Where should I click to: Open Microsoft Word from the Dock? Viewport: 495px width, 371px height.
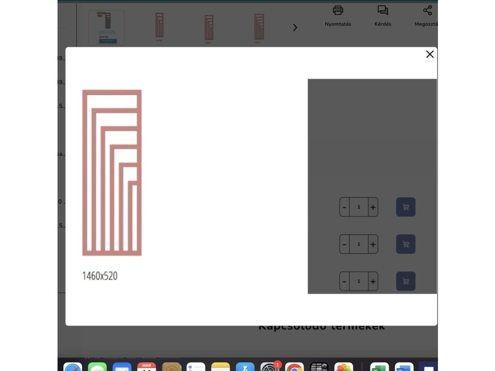pyautogui.click(x=404, y=367)
